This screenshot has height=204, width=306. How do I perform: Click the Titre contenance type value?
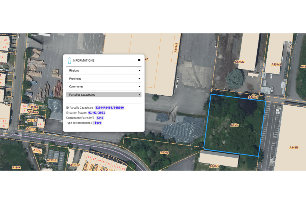click(97, 123)
